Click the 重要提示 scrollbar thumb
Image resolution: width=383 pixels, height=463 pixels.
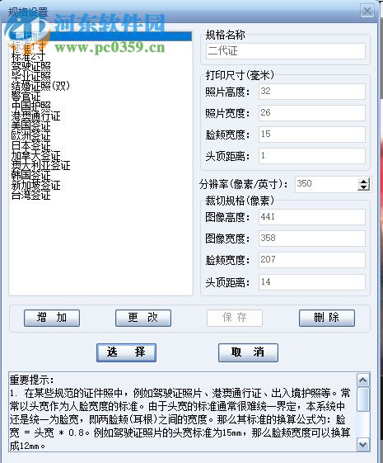(362, 399)
